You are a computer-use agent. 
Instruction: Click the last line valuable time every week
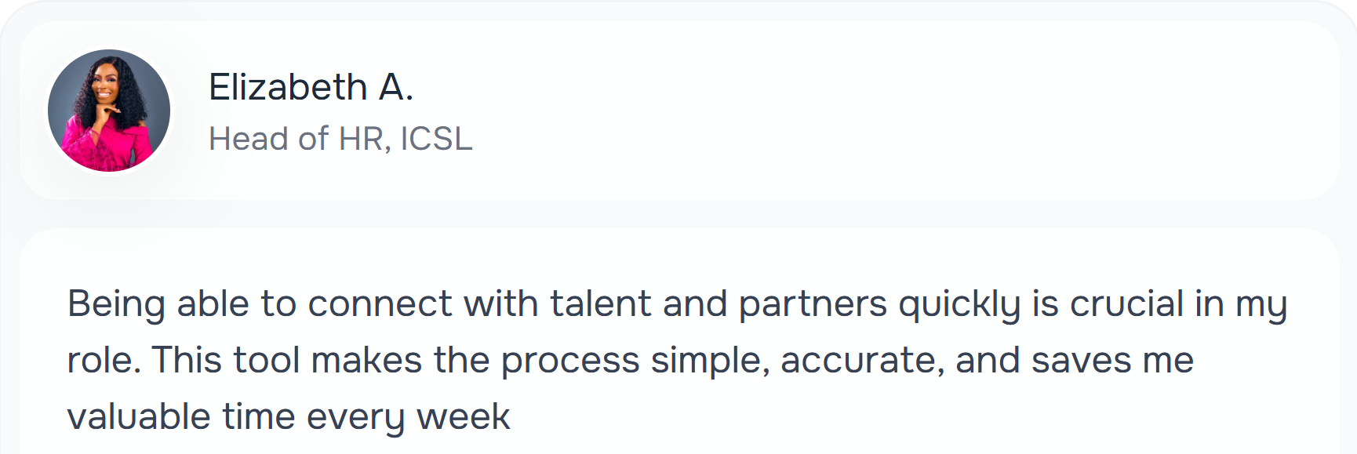click(289, 417)
